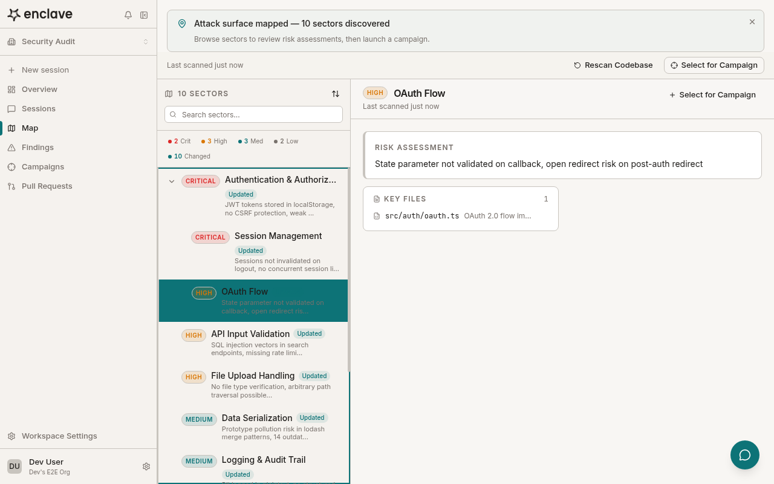Click the Sessions speech bubble icon
Image resolution: width=774 pixels, height=484 pixels.
(x=11, y=109)
